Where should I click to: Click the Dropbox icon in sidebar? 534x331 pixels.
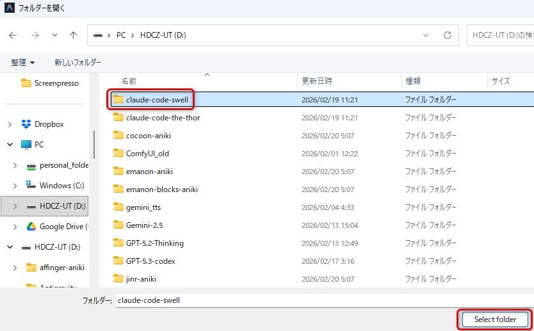[x=26, y=124]
